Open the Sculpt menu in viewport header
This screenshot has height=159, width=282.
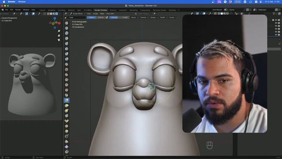(96, 14)
